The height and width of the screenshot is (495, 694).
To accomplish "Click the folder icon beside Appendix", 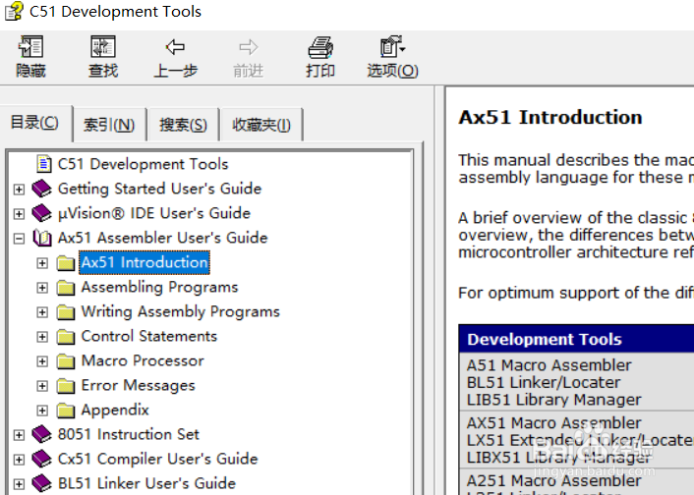I will [66, 411].
